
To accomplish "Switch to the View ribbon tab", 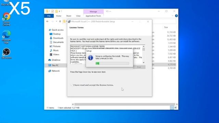I will tap(78, 16).
